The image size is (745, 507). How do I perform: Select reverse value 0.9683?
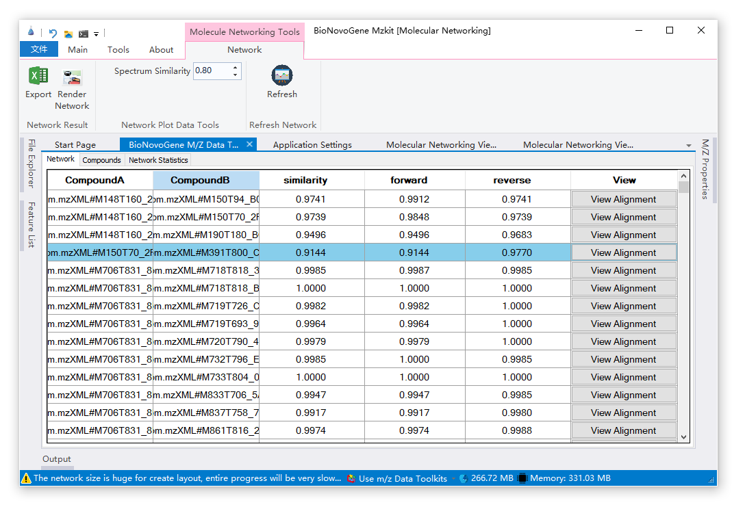coord(518,235)
